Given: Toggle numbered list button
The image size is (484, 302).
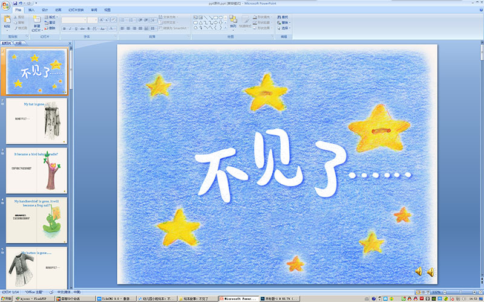Looking at the screenshot, I should [132, 20].
